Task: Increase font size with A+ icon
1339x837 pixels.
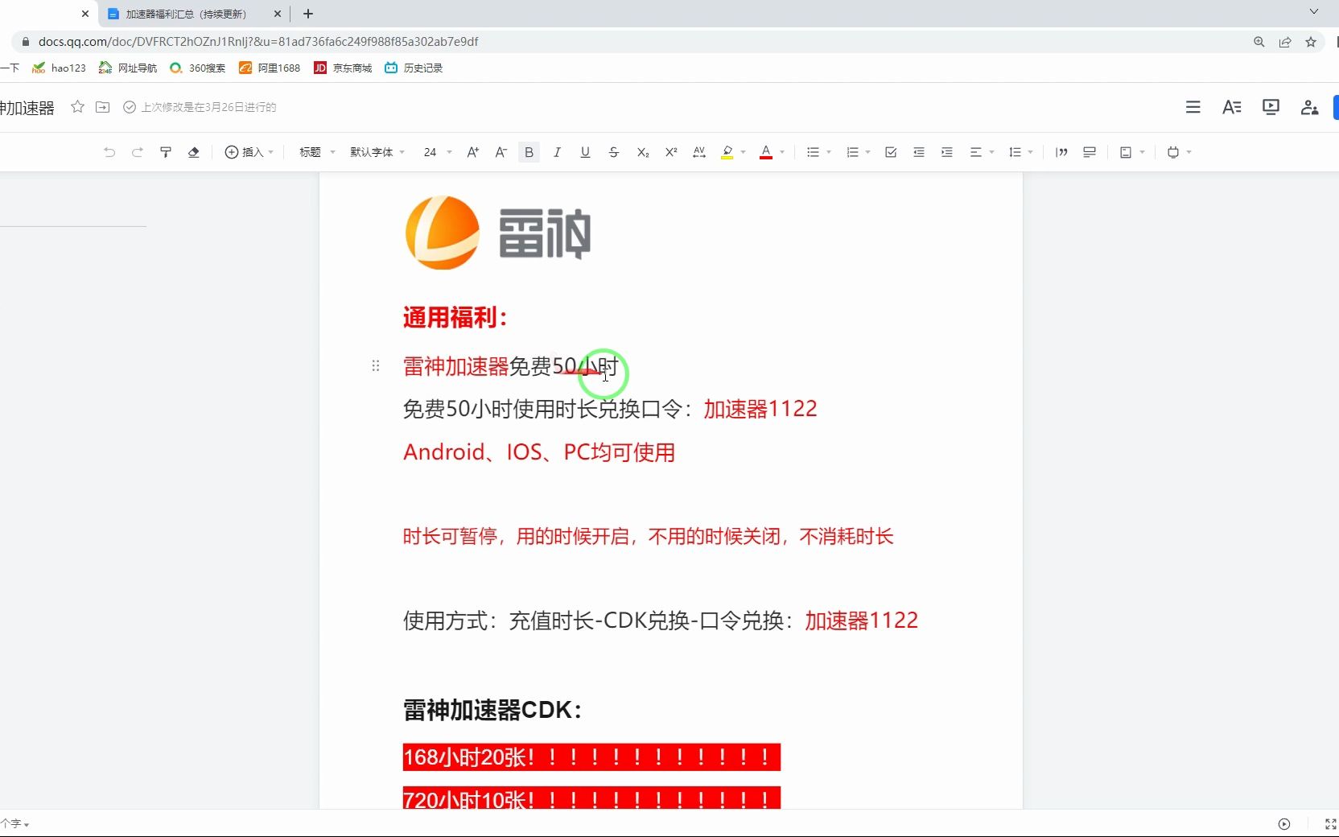Action: click(x=473, y=152)
